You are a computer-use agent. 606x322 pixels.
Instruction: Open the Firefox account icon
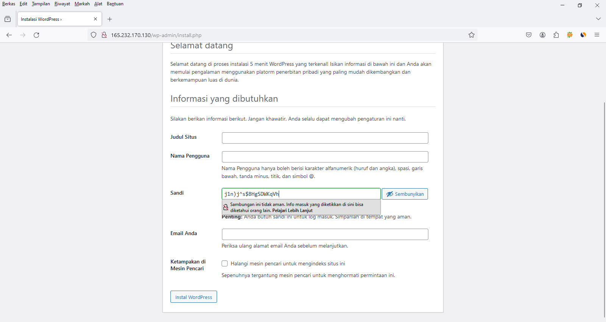(x=542, y=35)
